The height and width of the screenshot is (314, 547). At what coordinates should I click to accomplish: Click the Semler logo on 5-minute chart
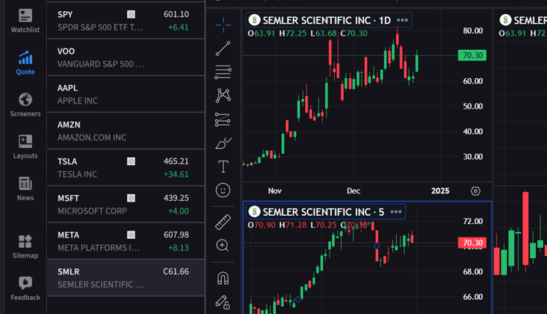[255, 211]
